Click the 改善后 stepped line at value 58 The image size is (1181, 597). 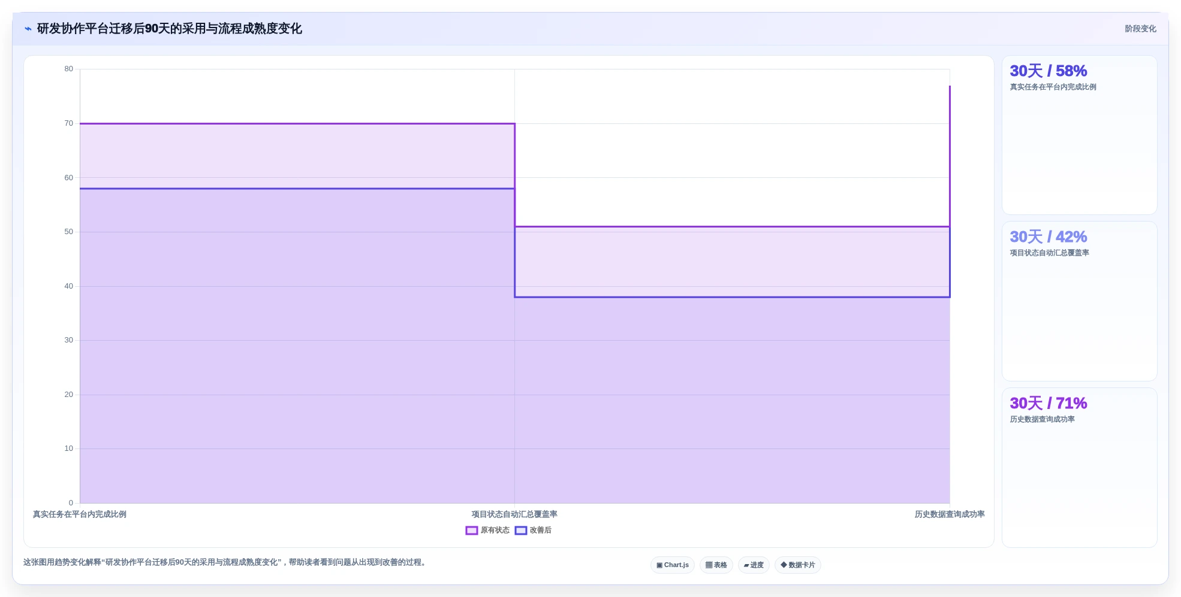tap(297, 189)
